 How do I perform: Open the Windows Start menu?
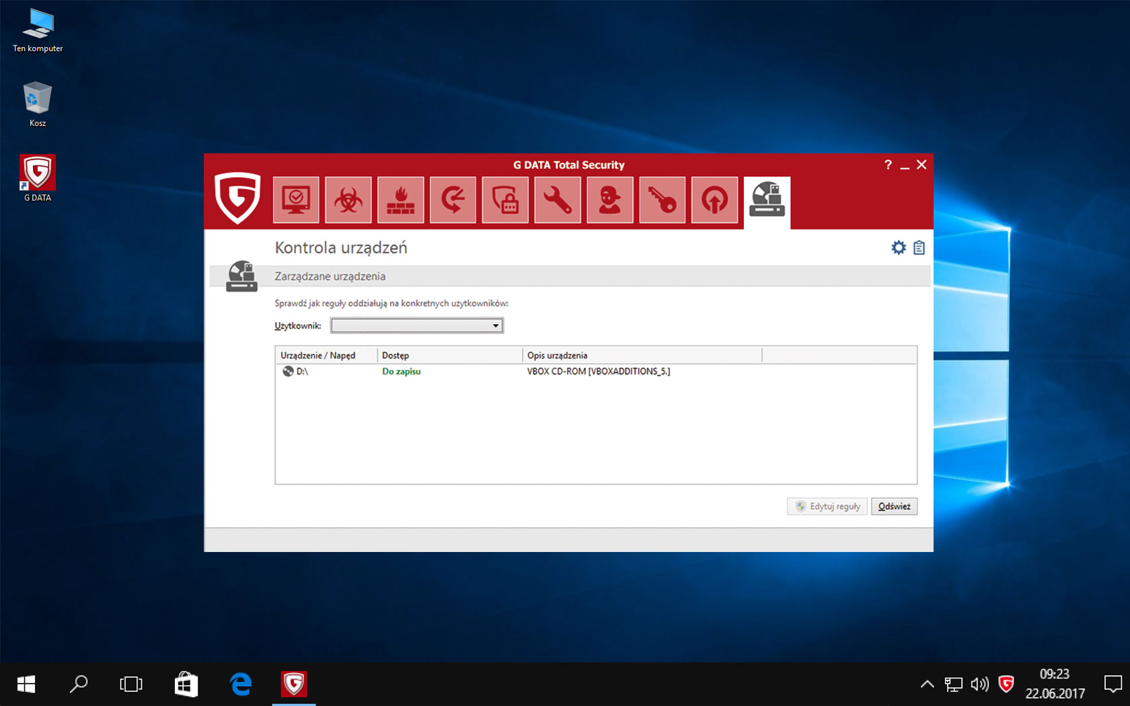pyautogui.click(x=26, y=684)
